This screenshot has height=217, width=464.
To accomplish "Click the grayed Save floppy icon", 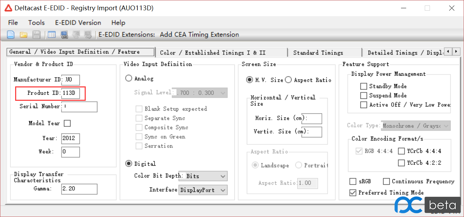I will coord(36,35).
